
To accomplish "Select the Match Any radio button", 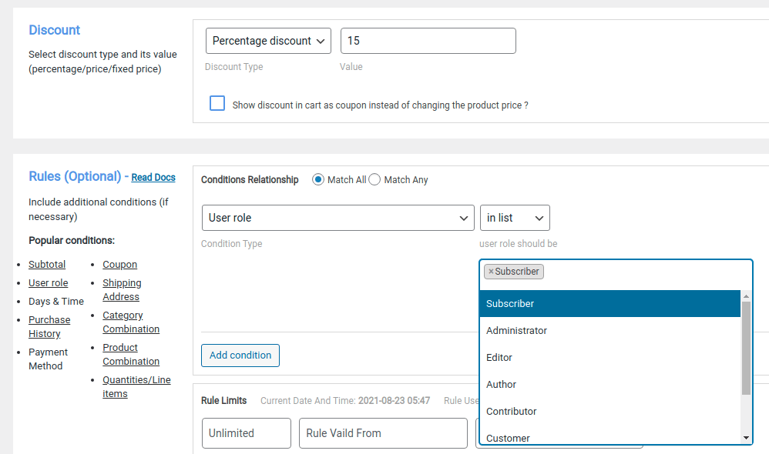I will [374, 180].
